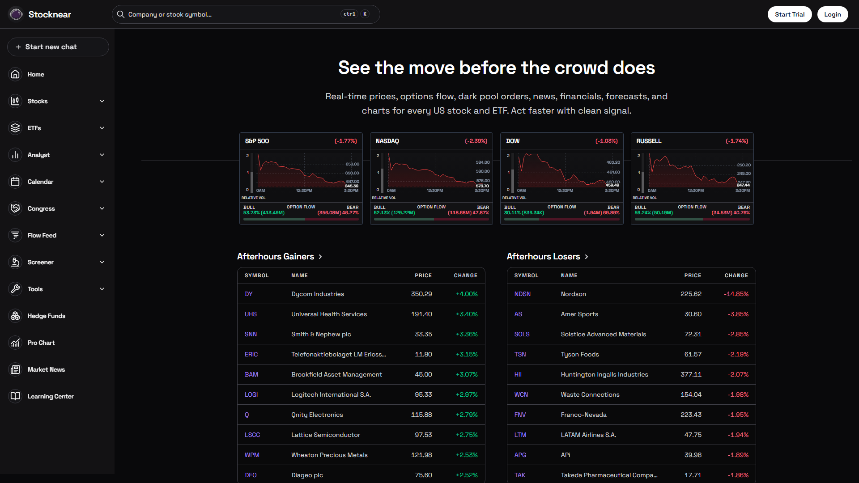The width and height of the screenshot is (859, 483).
Task: Click the Home house icon
Action: click(15, 74)
